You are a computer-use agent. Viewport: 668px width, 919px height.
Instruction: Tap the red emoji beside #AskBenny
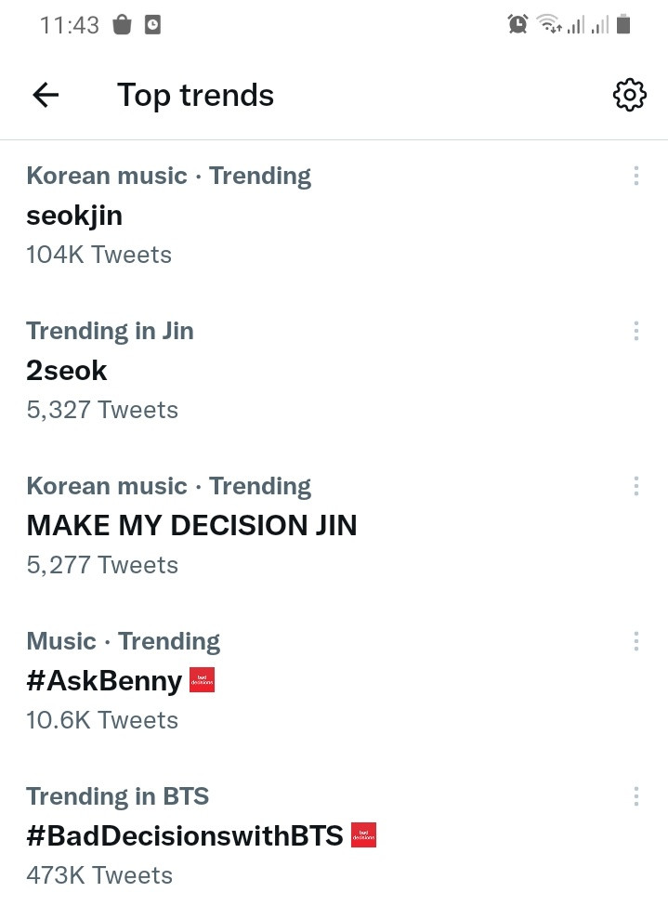pos(203,680)
